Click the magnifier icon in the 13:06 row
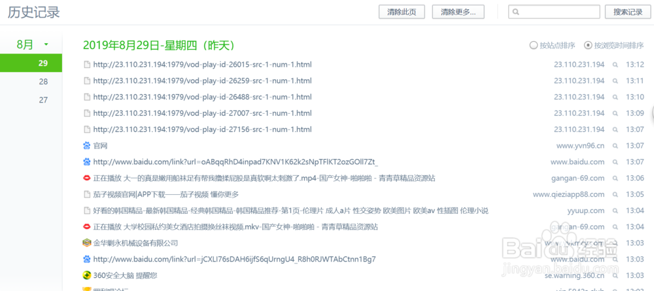 615,179
